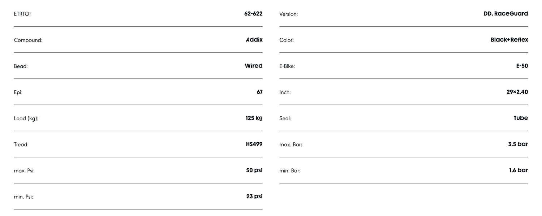The image size is (542, 216).
Task: Click the Addix compound value
Action: (254, 40)
